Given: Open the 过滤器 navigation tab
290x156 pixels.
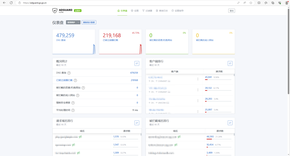Looking at the screenshot, I should pos(147,11).
